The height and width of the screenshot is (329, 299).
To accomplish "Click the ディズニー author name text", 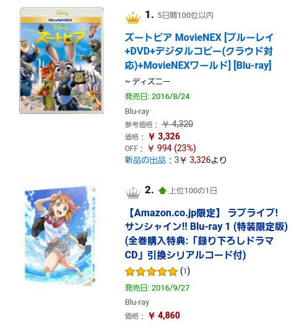I will point(151,82).
